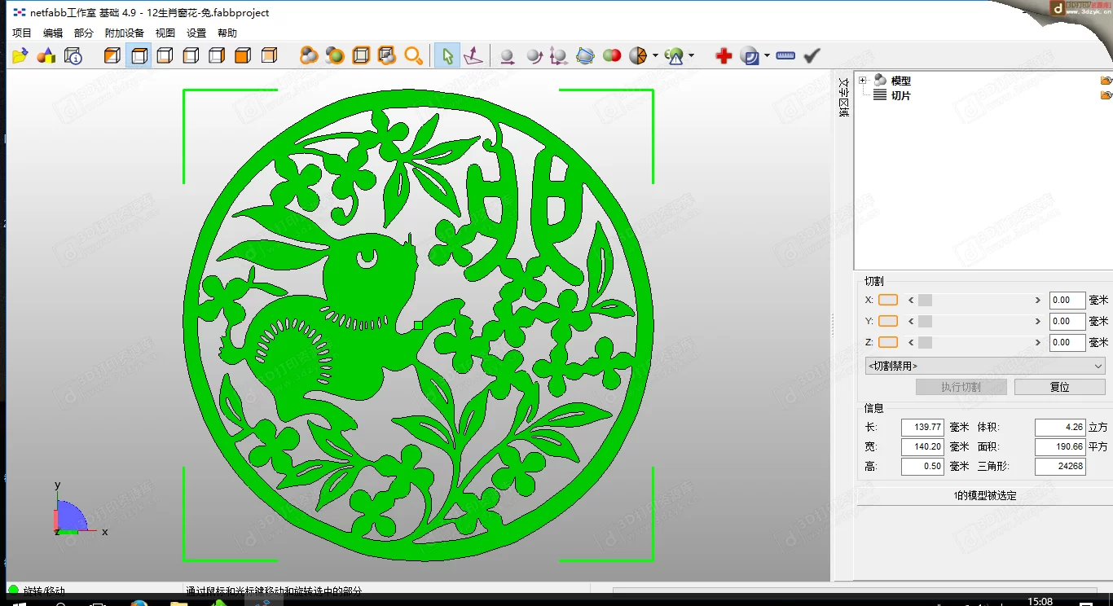The image size is (1113, 606).
Task: Open dropdown arrow beside quartered sphere icon
Action: tap(655, 55)
